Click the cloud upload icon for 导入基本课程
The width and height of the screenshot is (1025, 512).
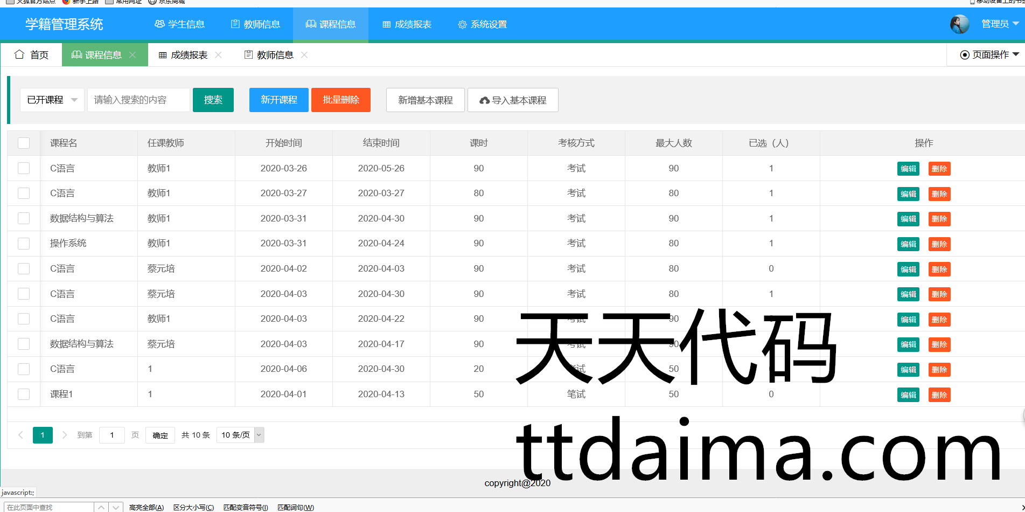[x=484, y=100]
